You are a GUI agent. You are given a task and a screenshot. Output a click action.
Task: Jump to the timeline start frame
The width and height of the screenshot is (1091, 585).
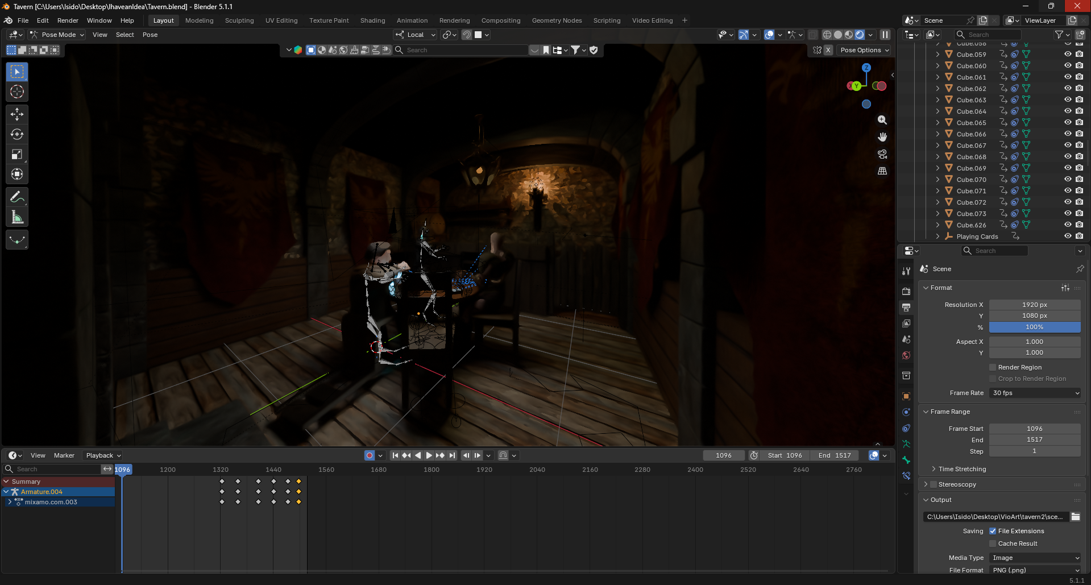coord(395,455)
